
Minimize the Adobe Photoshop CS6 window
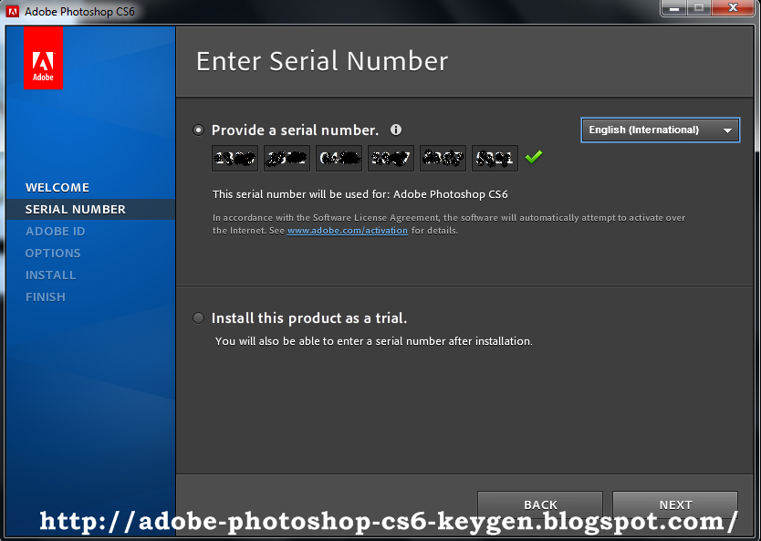tap(674, 8)
